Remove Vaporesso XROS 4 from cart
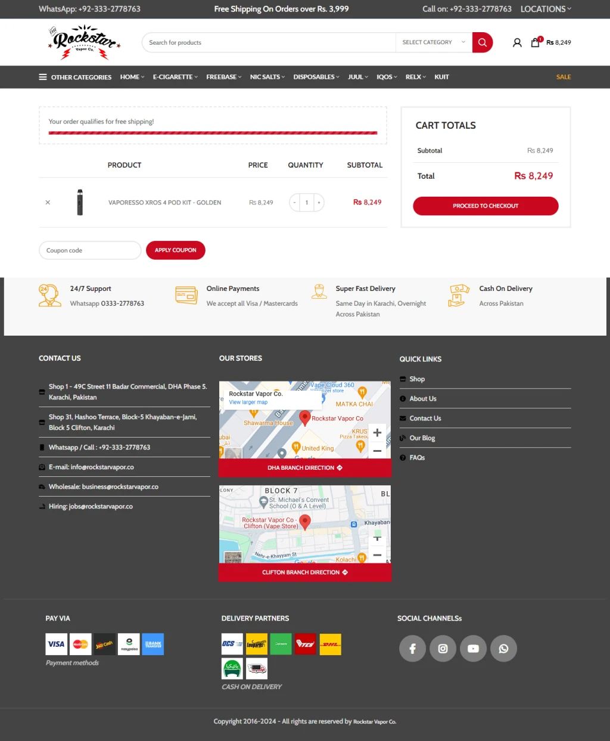Viewport: 610px width, 741px height. (x=48, y=202)
